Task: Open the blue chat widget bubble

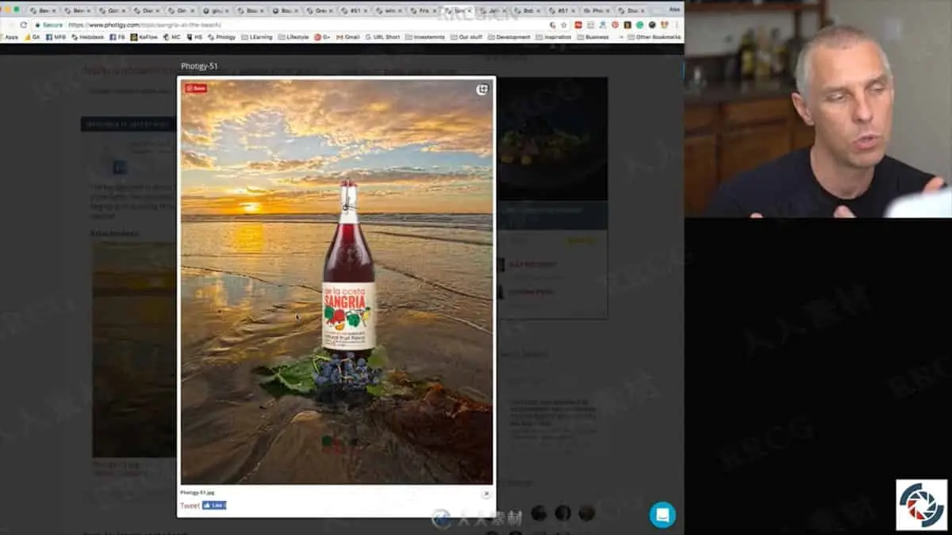Action: point(662,514)
